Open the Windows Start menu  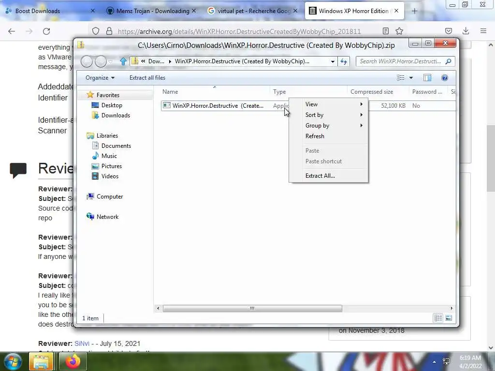(x=12, y=361)
